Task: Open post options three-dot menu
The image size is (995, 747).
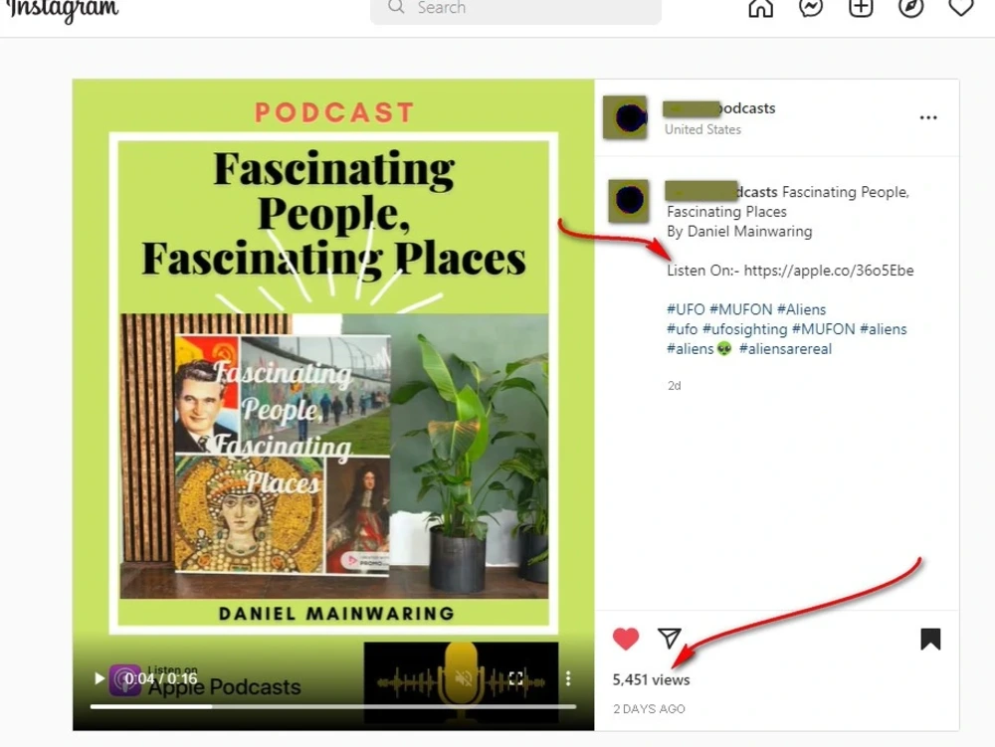Action: (x=927, y=117)
